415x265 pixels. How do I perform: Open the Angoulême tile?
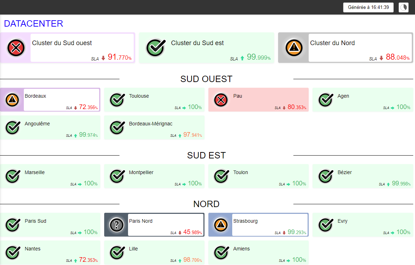click(x=50, y=128)
